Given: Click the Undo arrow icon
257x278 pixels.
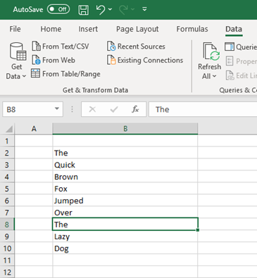Looking at the screenshot, I should pyautogui.click(x=101, y=10).
